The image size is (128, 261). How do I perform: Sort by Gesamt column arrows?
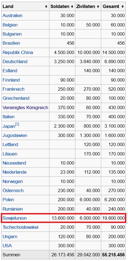coord(122,7)
